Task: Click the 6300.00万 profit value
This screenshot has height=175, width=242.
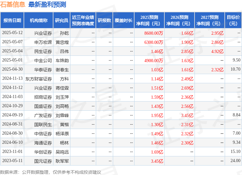Action: click(x=154, y=42)
